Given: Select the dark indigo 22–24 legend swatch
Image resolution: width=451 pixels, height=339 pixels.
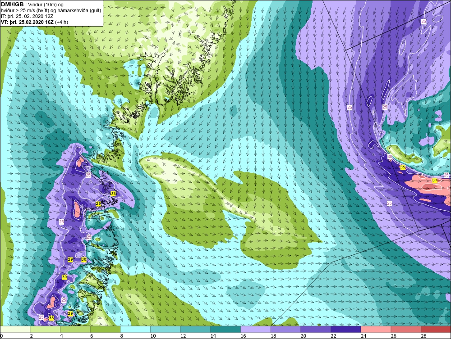Looking at the screenshot, I should coord(346,329).
